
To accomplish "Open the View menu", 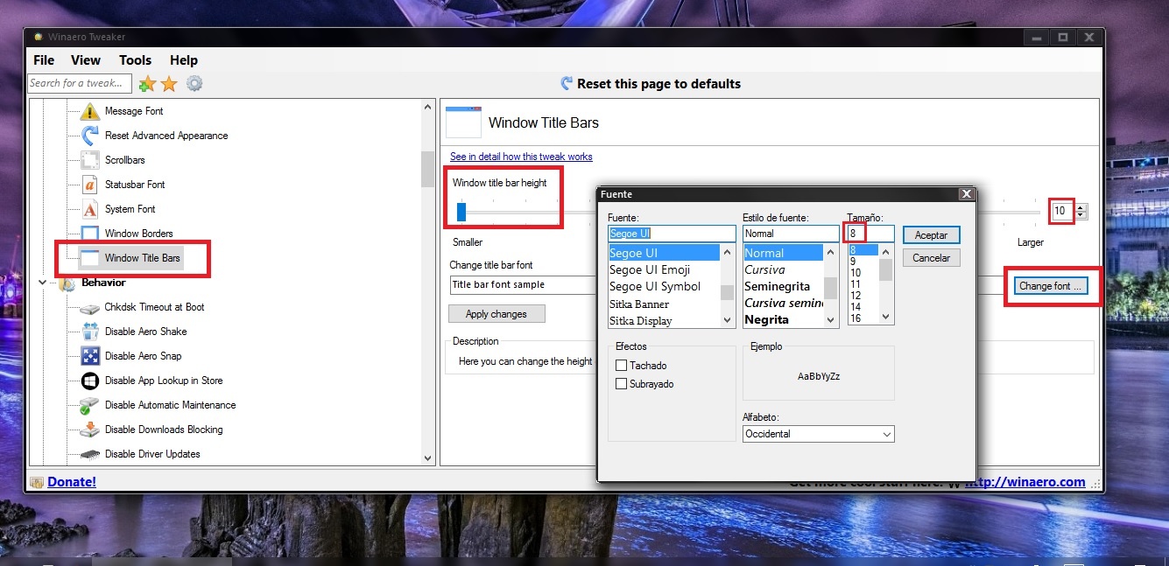I will coord(86,60).
